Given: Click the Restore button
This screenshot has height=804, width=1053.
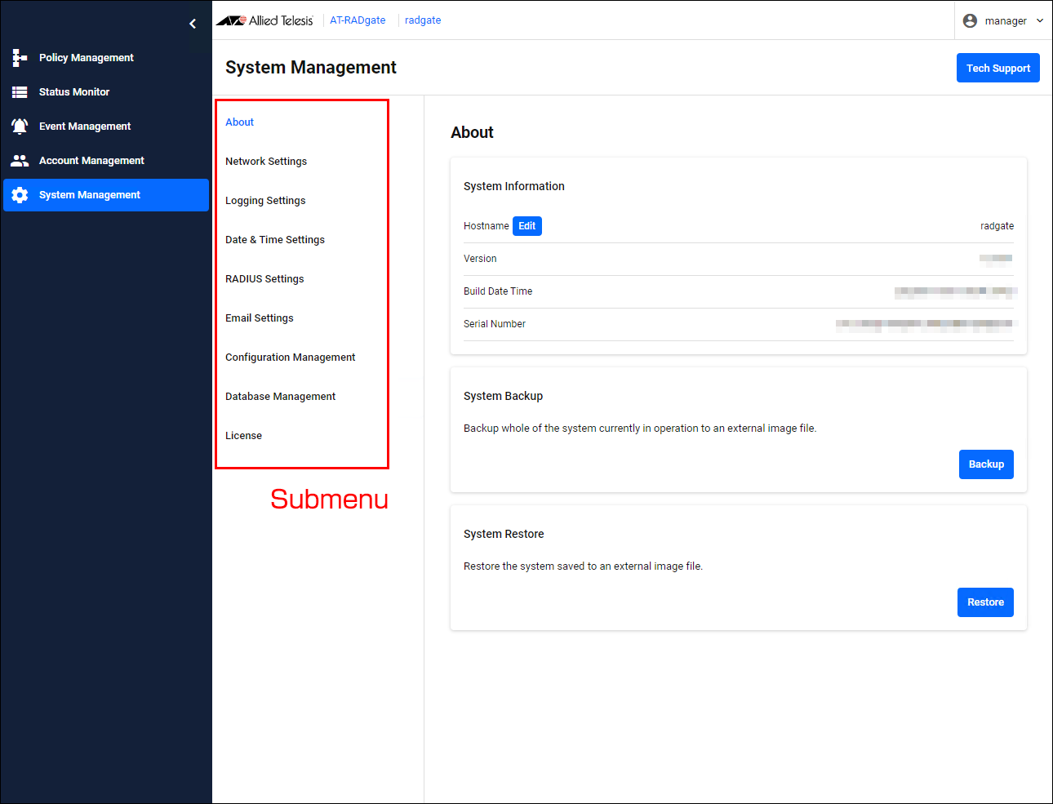Looking at the screenshot, I should tap(985, 602).
